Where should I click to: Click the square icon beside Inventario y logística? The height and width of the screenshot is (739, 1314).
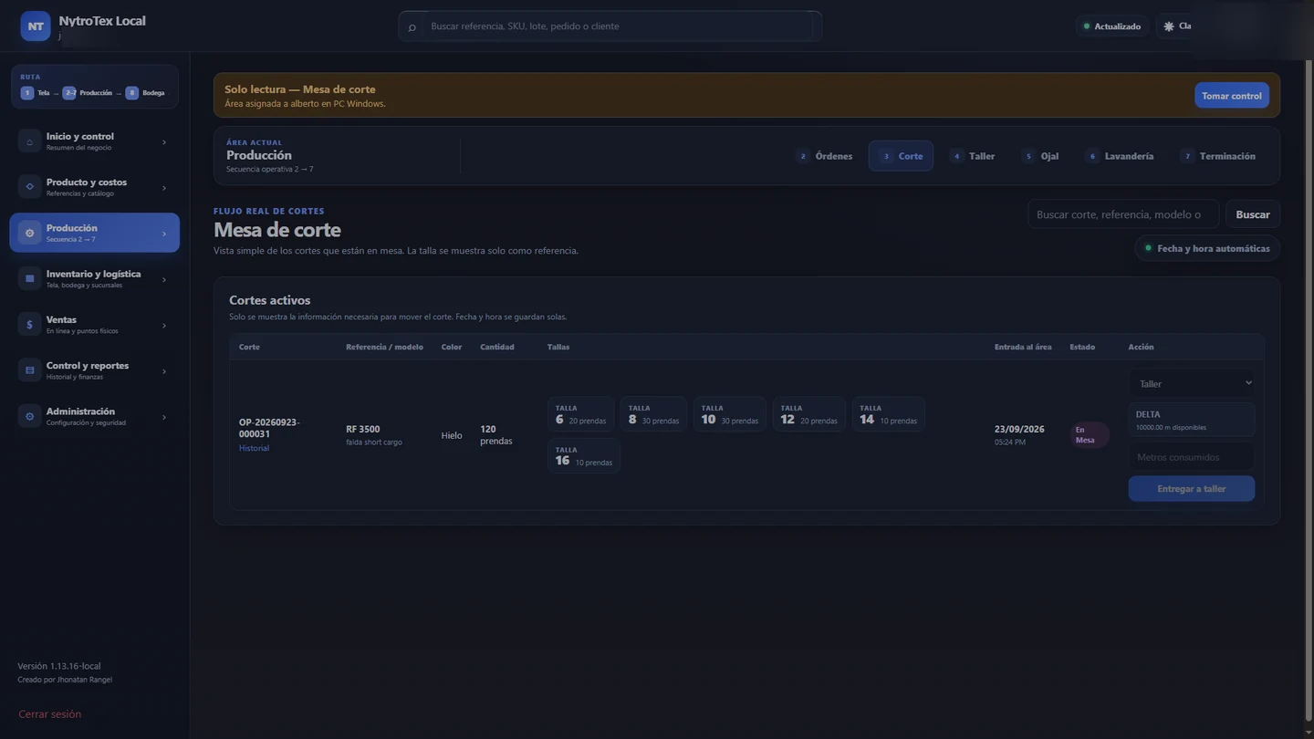(x=29, y=278)
